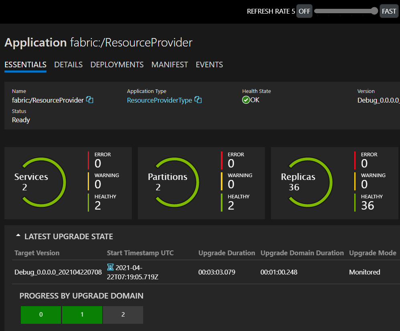This screenshot has width=400, height=331.
Task: Click upgrade duration value 00:03:03.079
Action: pyautogui.click(x=217, y=272)
